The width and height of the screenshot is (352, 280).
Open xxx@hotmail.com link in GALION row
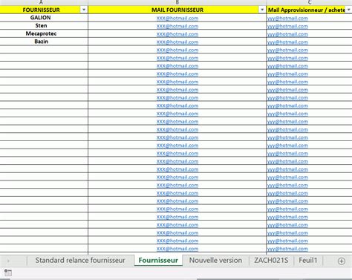click(177, 18)
